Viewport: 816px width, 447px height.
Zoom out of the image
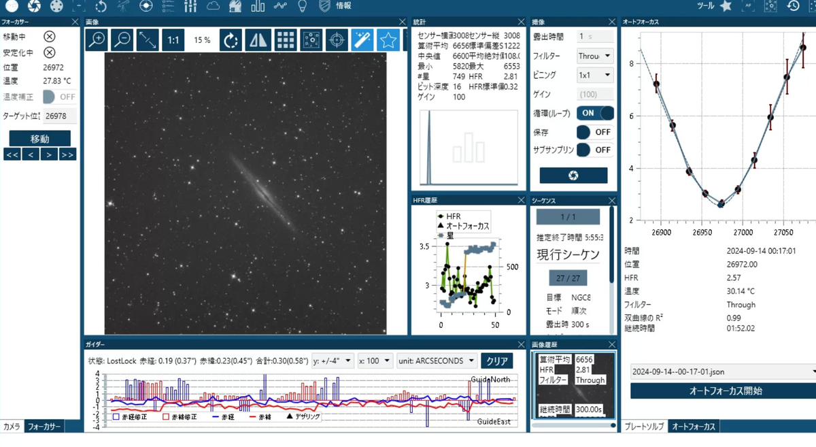click(122, 40)
